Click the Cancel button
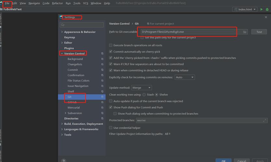This screenshot has width=271, height=162. 242,161
